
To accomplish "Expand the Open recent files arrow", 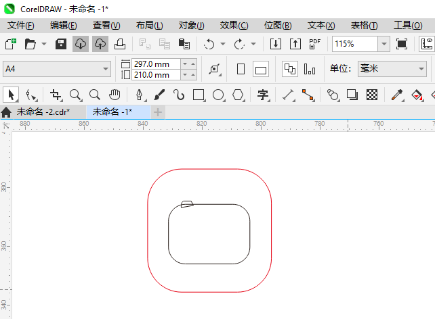I will 44,44.
